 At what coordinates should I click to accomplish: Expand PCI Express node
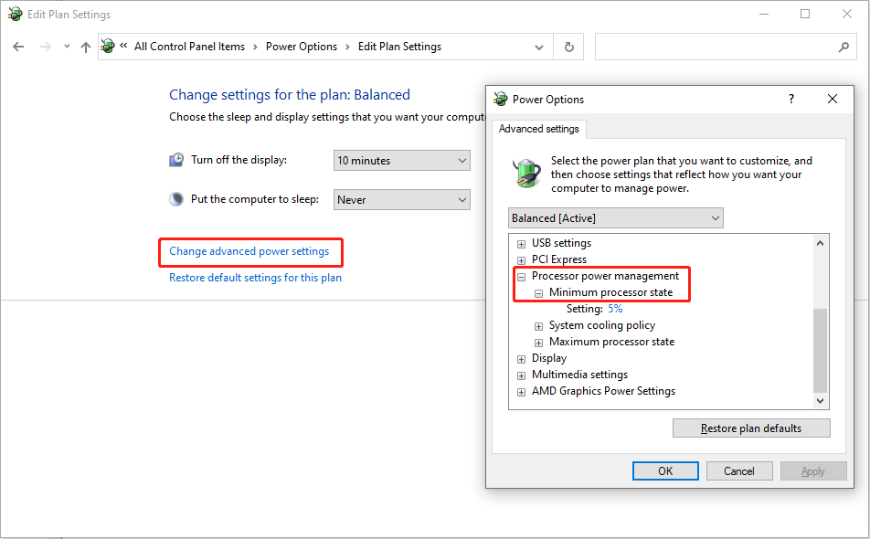pyautogui.click(x=521, y=260)
